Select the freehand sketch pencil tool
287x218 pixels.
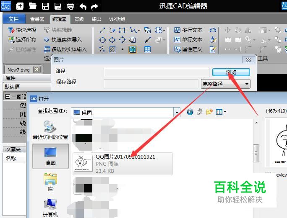coord(112,30)
